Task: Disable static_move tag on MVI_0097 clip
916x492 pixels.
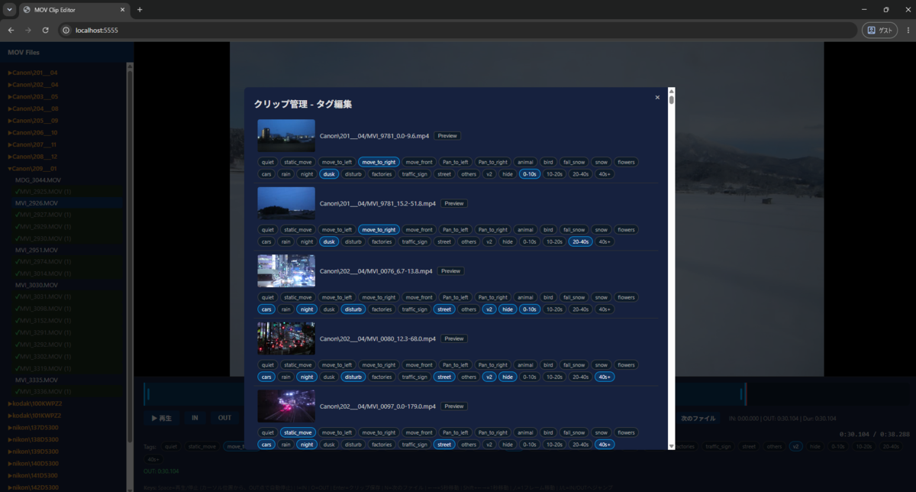Action: [298, 432]
